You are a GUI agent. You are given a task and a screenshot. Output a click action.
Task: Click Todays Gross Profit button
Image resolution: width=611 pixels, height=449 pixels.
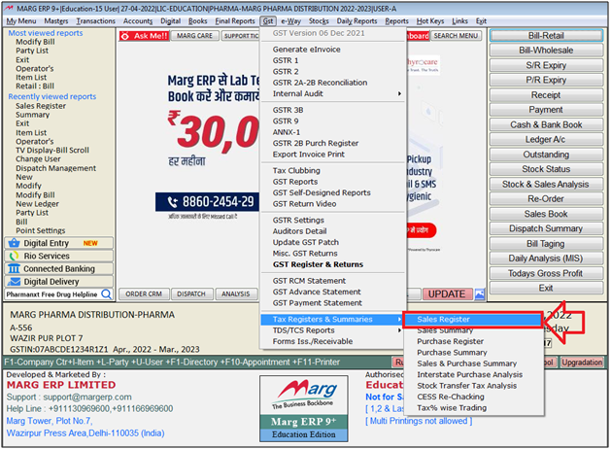click(546, 273)
